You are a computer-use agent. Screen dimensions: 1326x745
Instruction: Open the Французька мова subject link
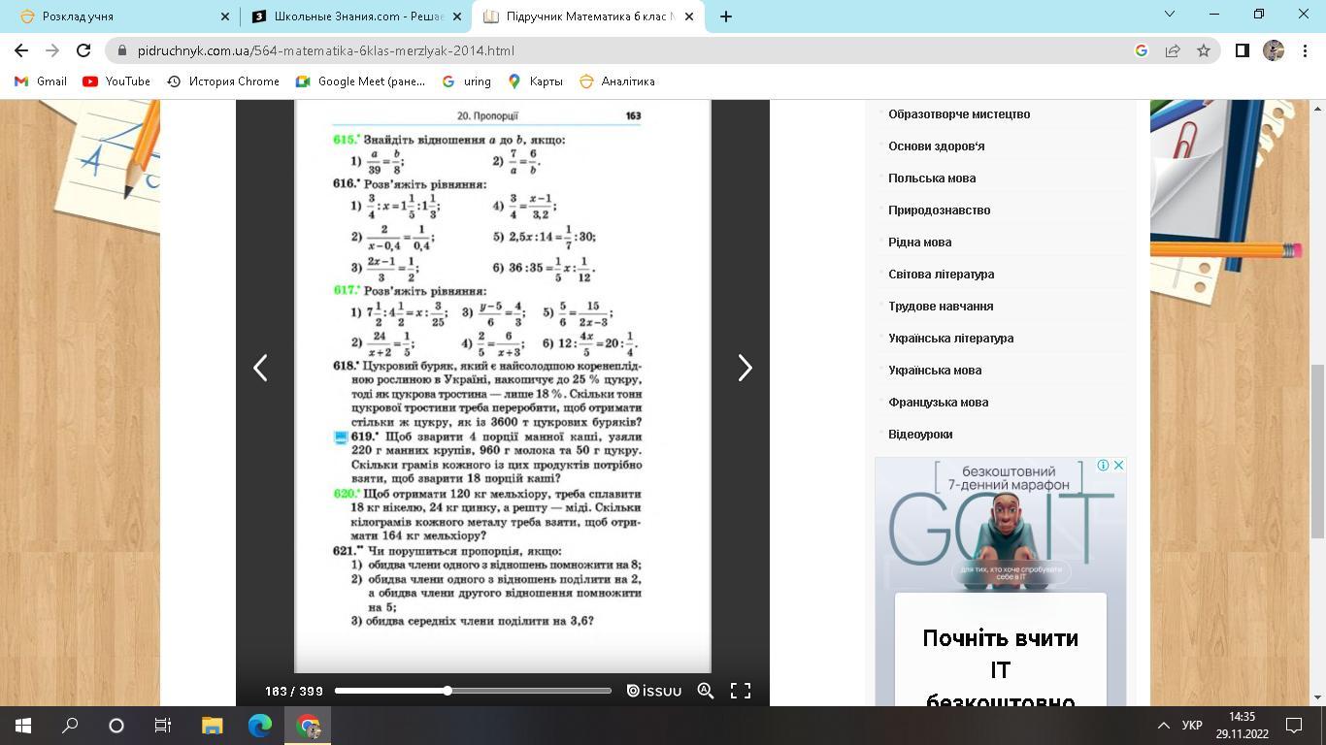click(939, 403)
